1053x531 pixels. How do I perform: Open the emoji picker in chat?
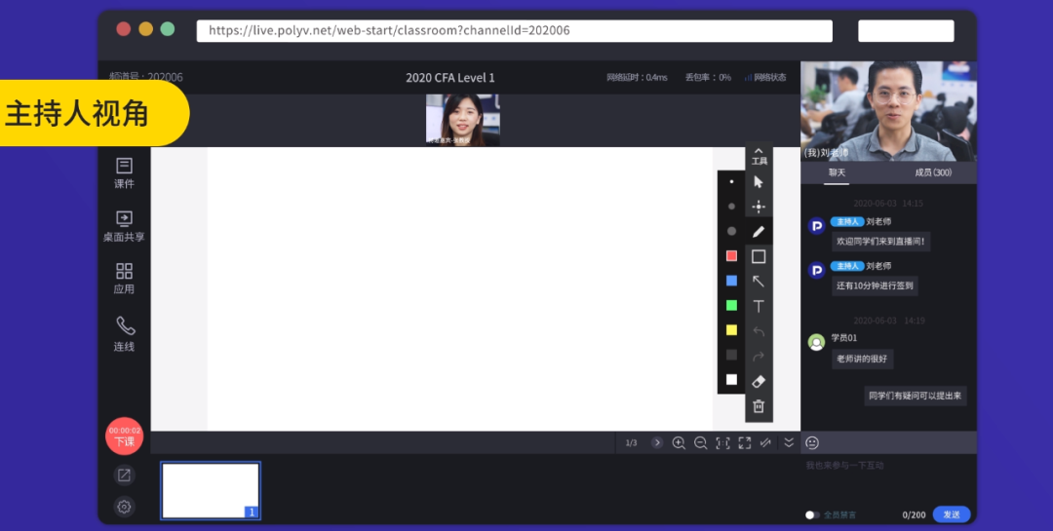click(x=812, y=442)
